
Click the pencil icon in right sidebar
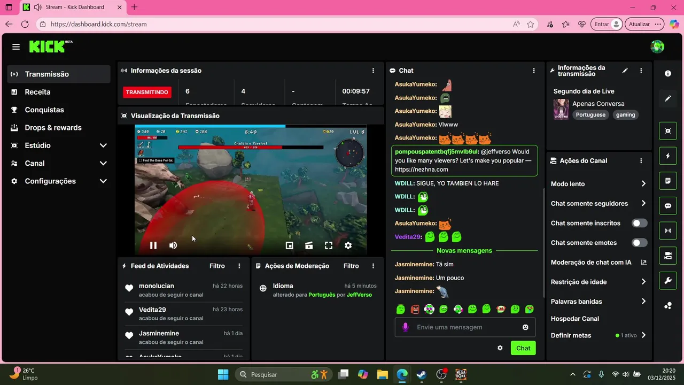pyautogui.click(x=668, y=98)
